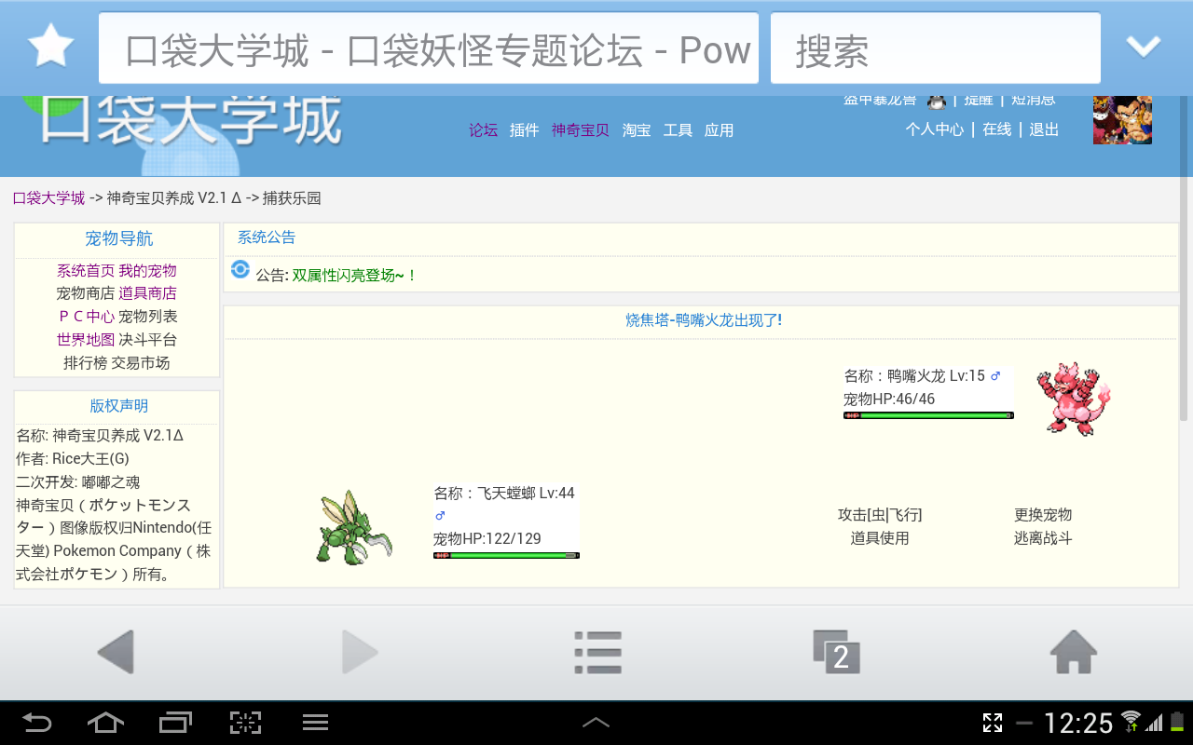Click the enemy HP bar under 46/46

pos(928,415)
